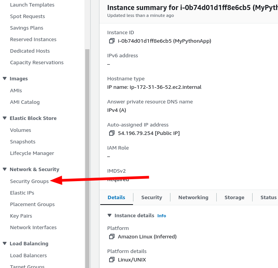Viewport: 278px width, 268px height.
Task: Open the Networking tab
Action: (193, 197)
